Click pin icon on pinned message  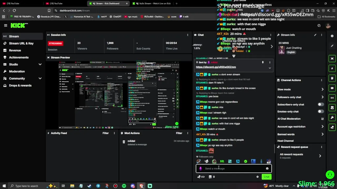tap(262, 62)
